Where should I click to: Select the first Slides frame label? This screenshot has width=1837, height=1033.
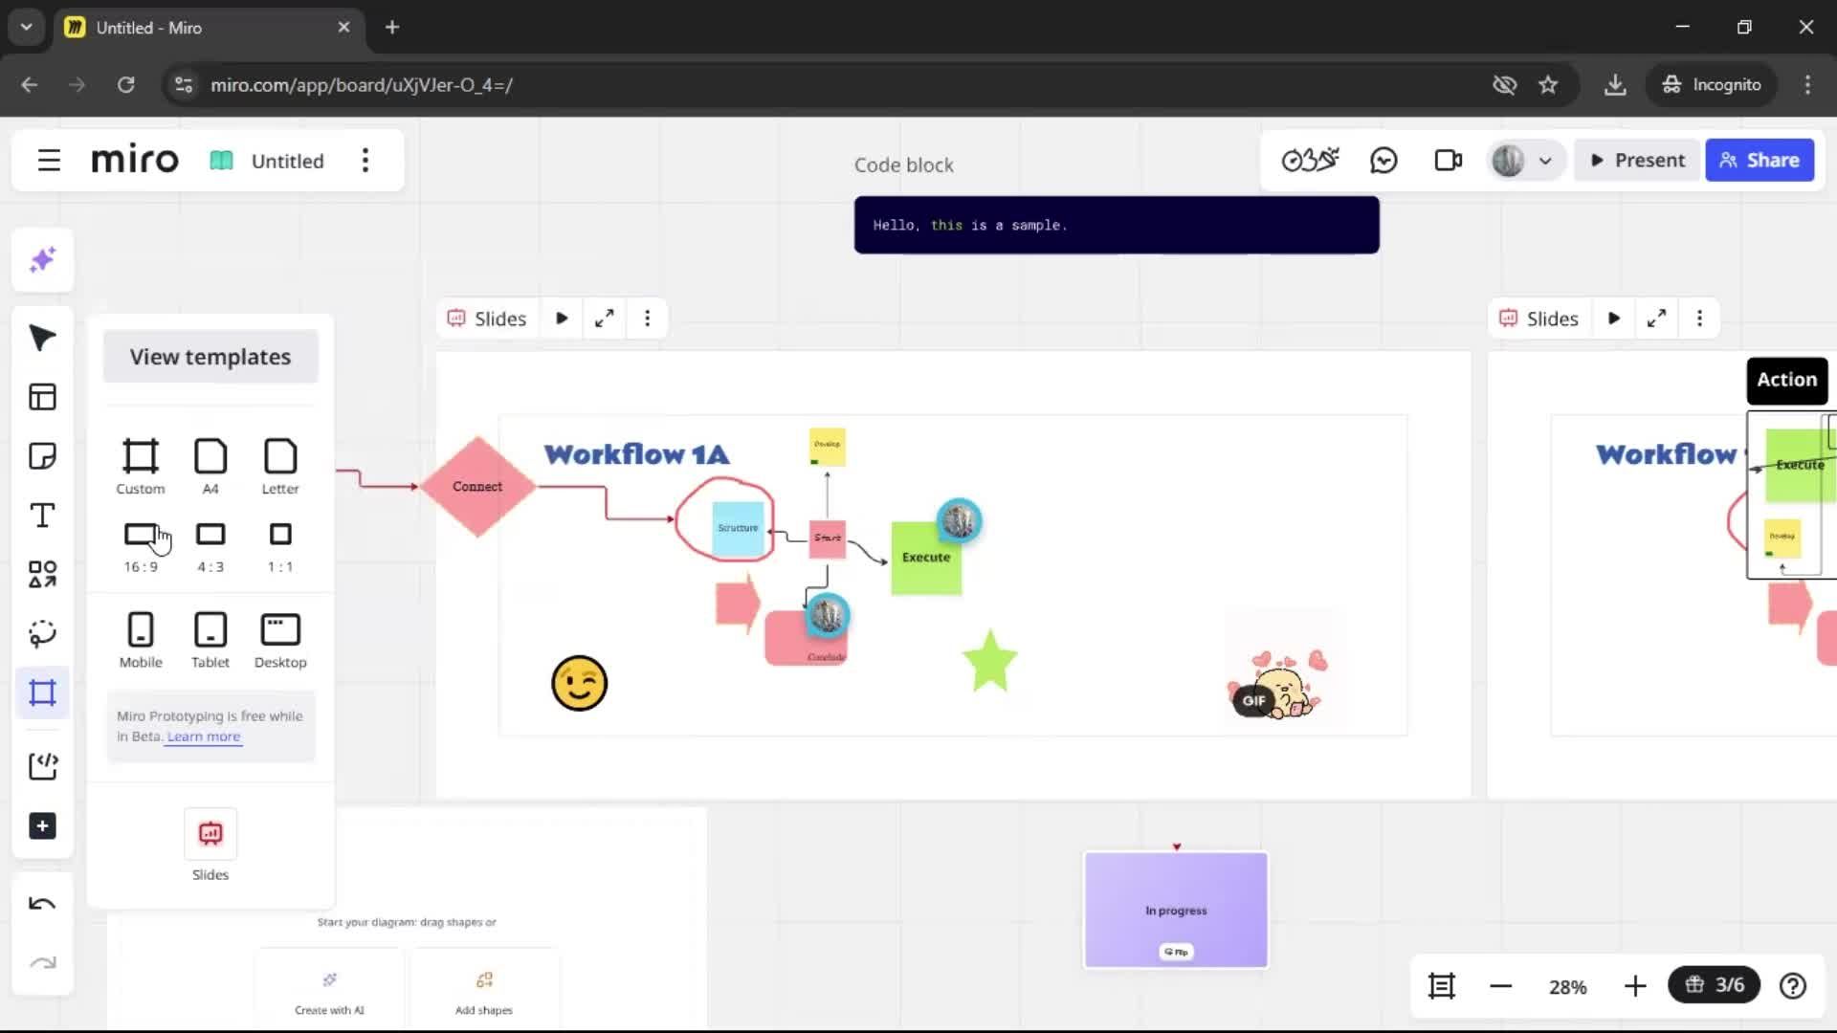(487, 319)
